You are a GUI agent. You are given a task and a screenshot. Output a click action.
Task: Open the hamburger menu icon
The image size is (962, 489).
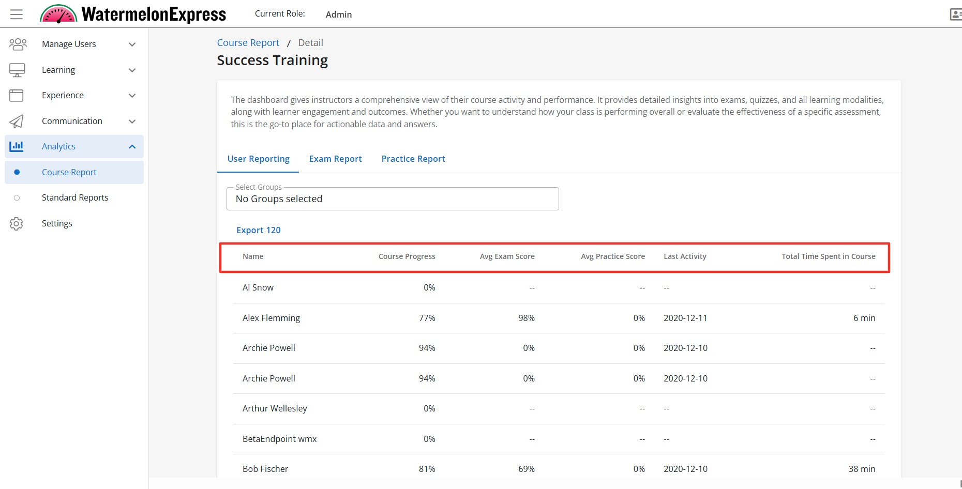click(x=17, y=14)
